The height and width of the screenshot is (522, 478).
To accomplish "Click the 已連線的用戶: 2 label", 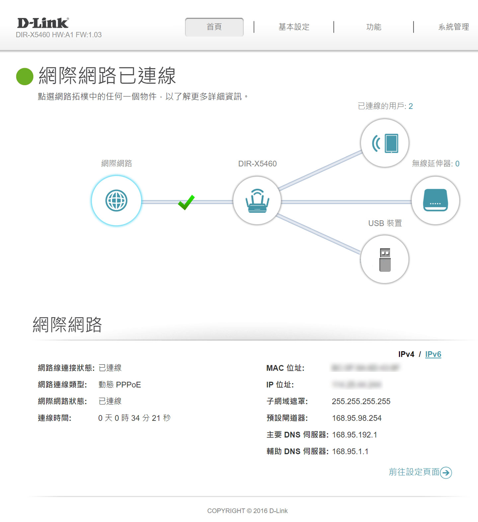I will click(x=385, y=106).
